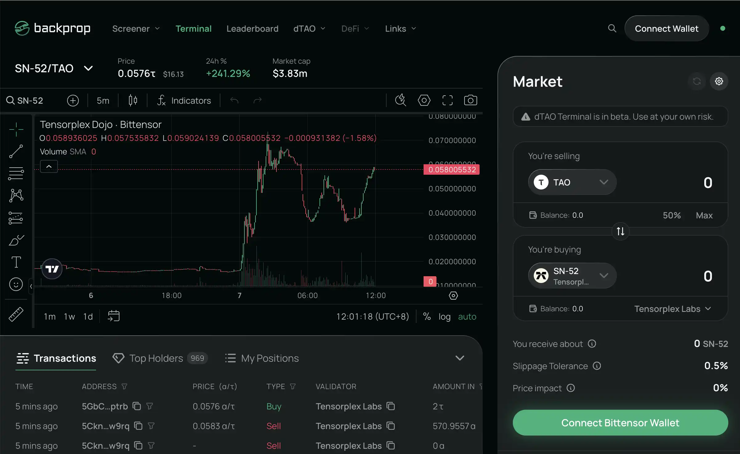740x454 pixels.
Task: Open the candlestick chart style selector
Action: tap(133, 100)
